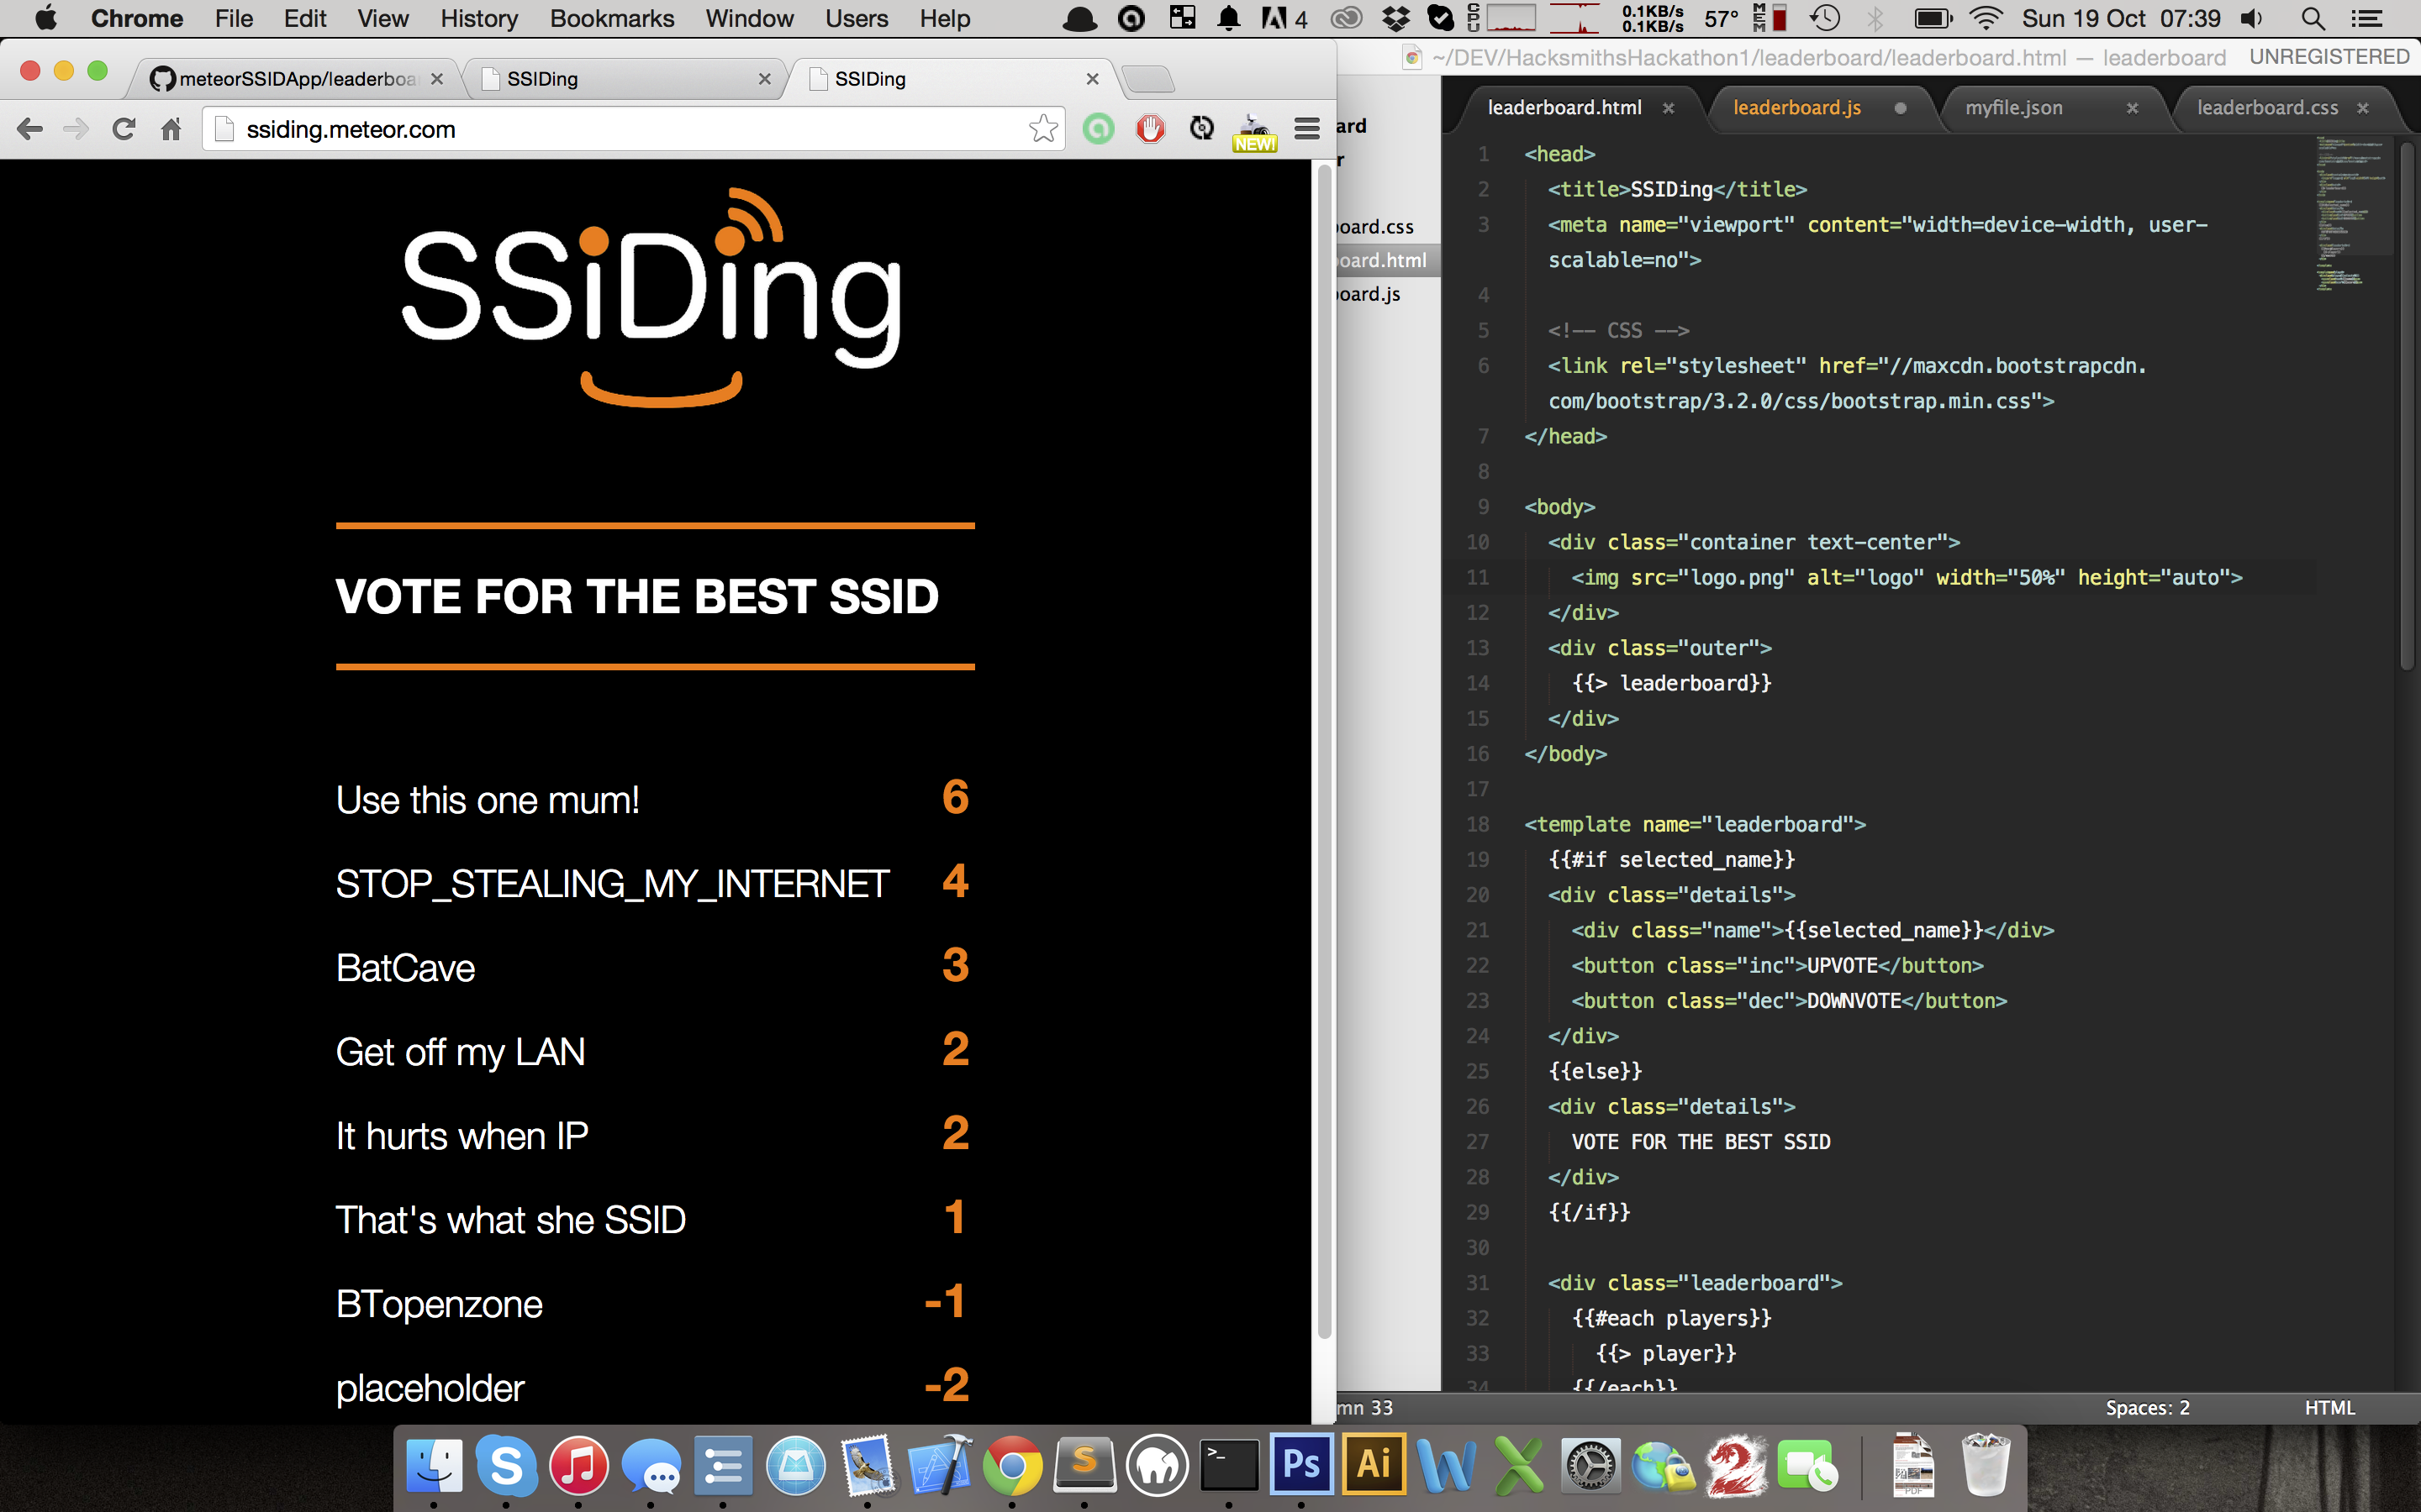Open the Bookmarks menu
Viewport: 2421px width, 1512px height.
(x=611, y=19)
